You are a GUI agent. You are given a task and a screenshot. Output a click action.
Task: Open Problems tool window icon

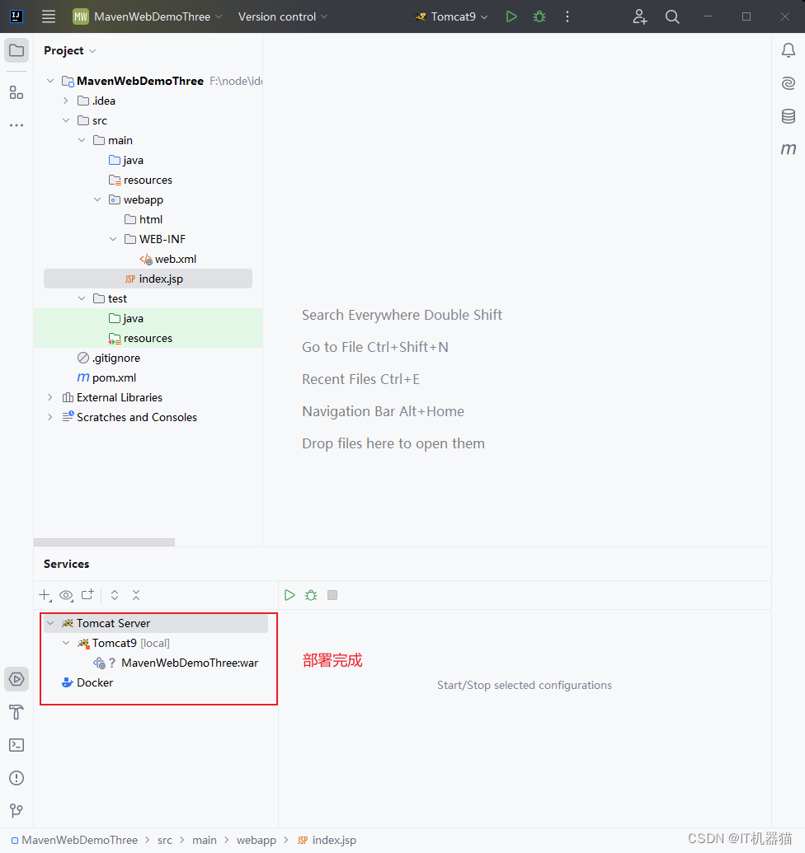click(x=16, y=778)
